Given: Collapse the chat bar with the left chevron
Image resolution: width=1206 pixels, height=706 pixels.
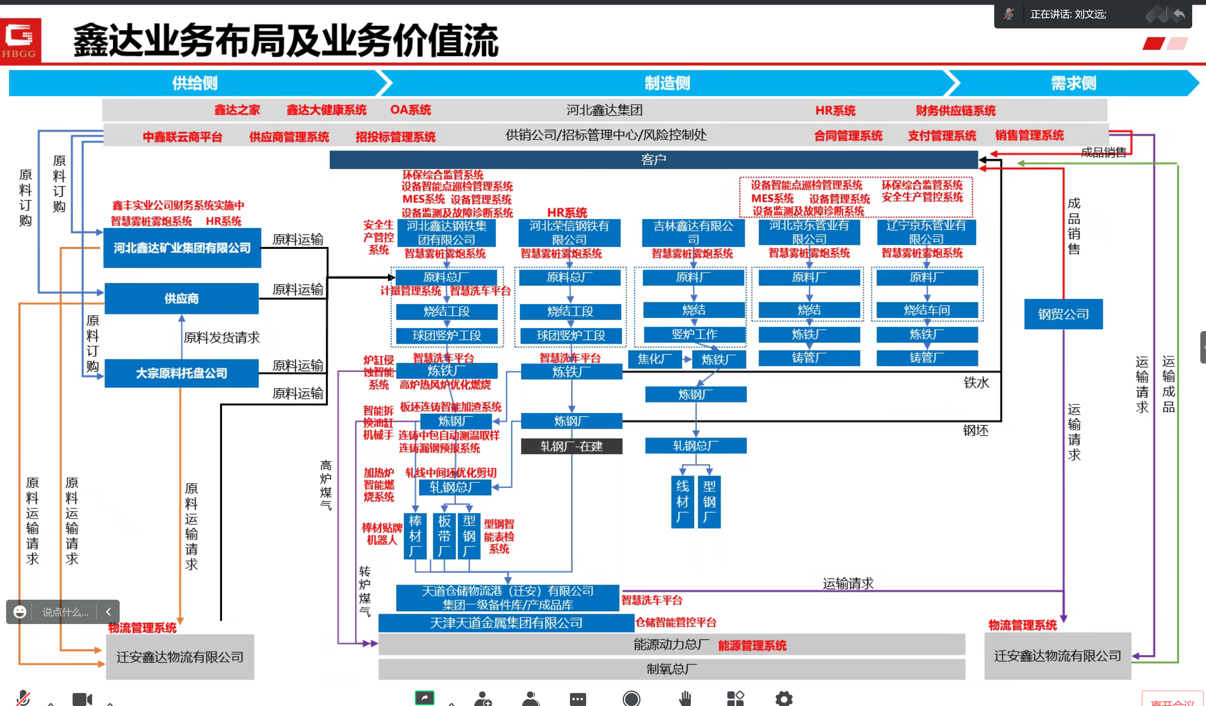Looking at the screenshot, I should (108, 612).
